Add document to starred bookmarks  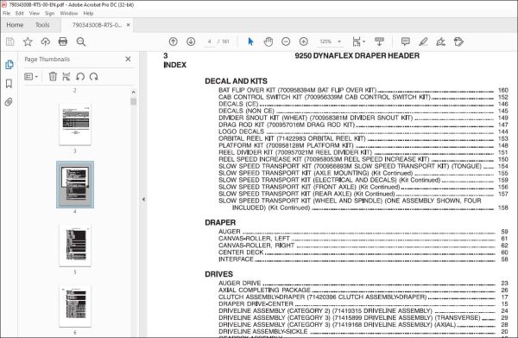point(28,41)
